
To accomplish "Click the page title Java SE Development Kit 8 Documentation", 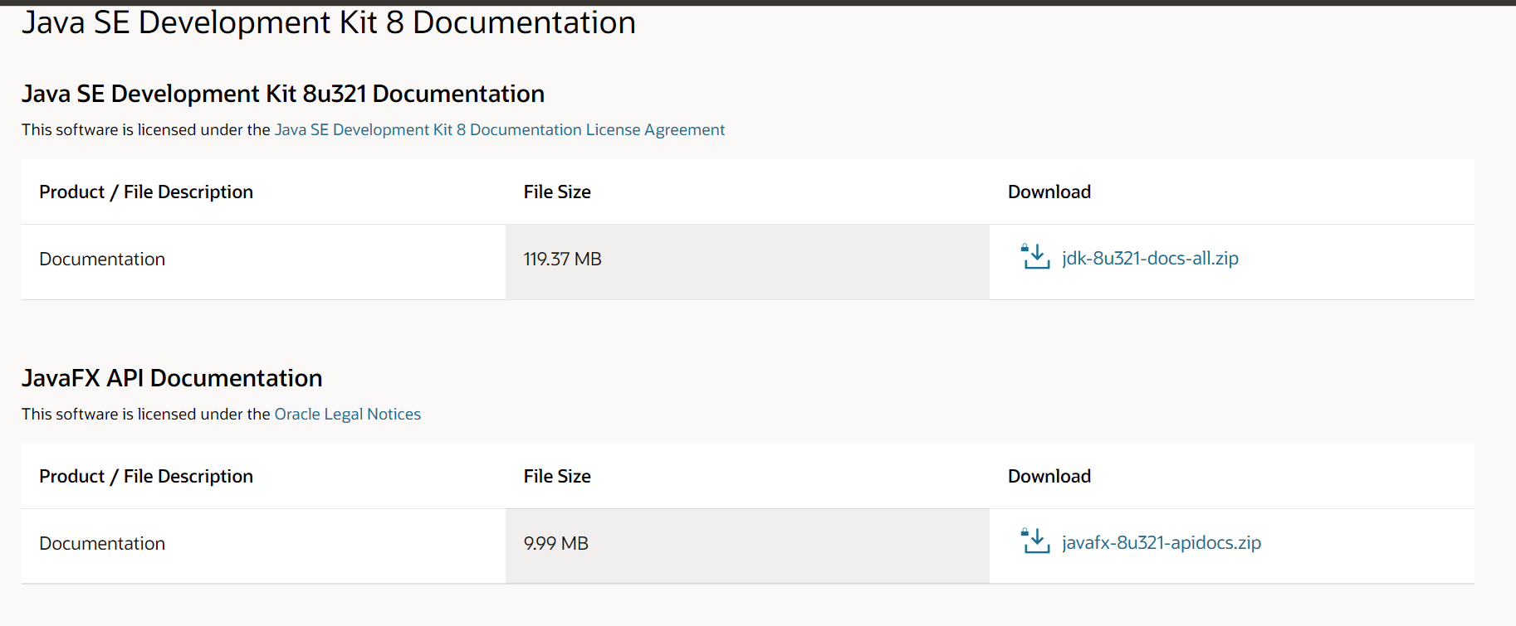I will pyautogui.click(x=329, y=22).
